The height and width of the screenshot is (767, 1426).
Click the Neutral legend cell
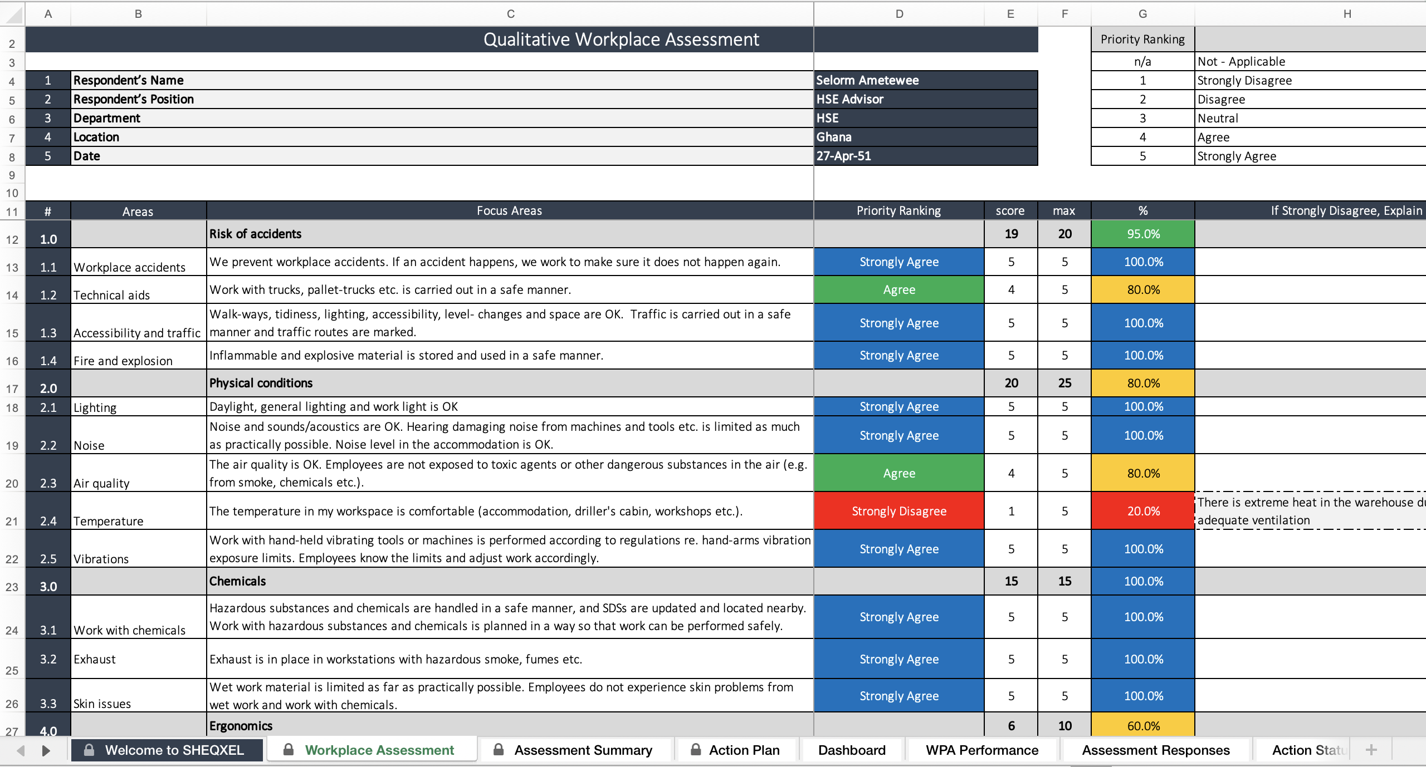pos(1311,118)
